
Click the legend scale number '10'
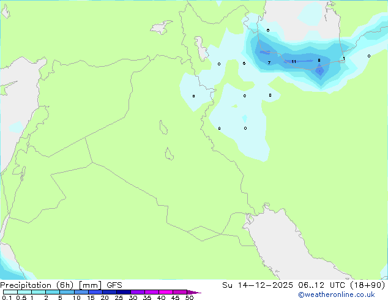(76, 298)
